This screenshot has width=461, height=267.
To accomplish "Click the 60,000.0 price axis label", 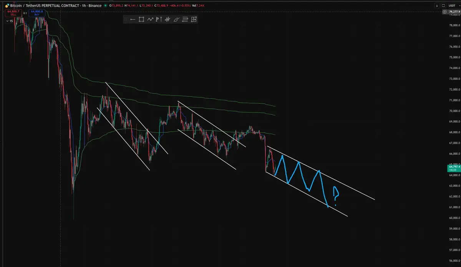I will click(x=454, y=218).
